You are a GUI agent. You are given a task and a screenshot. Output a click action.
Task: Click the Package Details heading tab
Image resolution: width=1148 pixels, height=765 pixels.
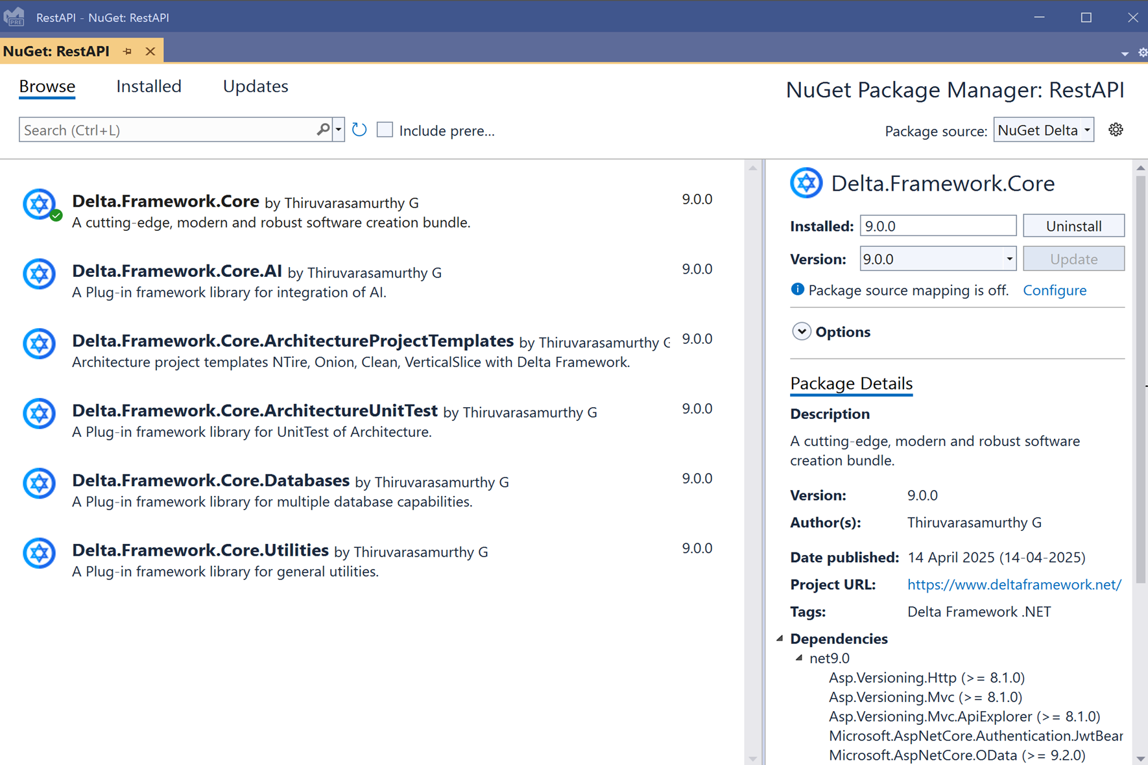pyautogui.click(x=851, y=384)
